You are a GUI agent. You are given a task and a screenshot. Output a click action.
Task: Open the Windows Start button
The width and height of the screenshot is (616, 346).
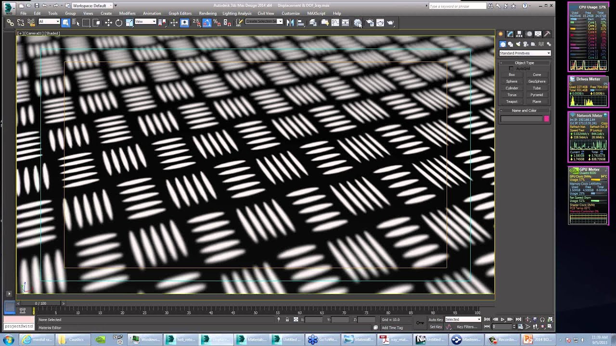(x=8, y=340)
